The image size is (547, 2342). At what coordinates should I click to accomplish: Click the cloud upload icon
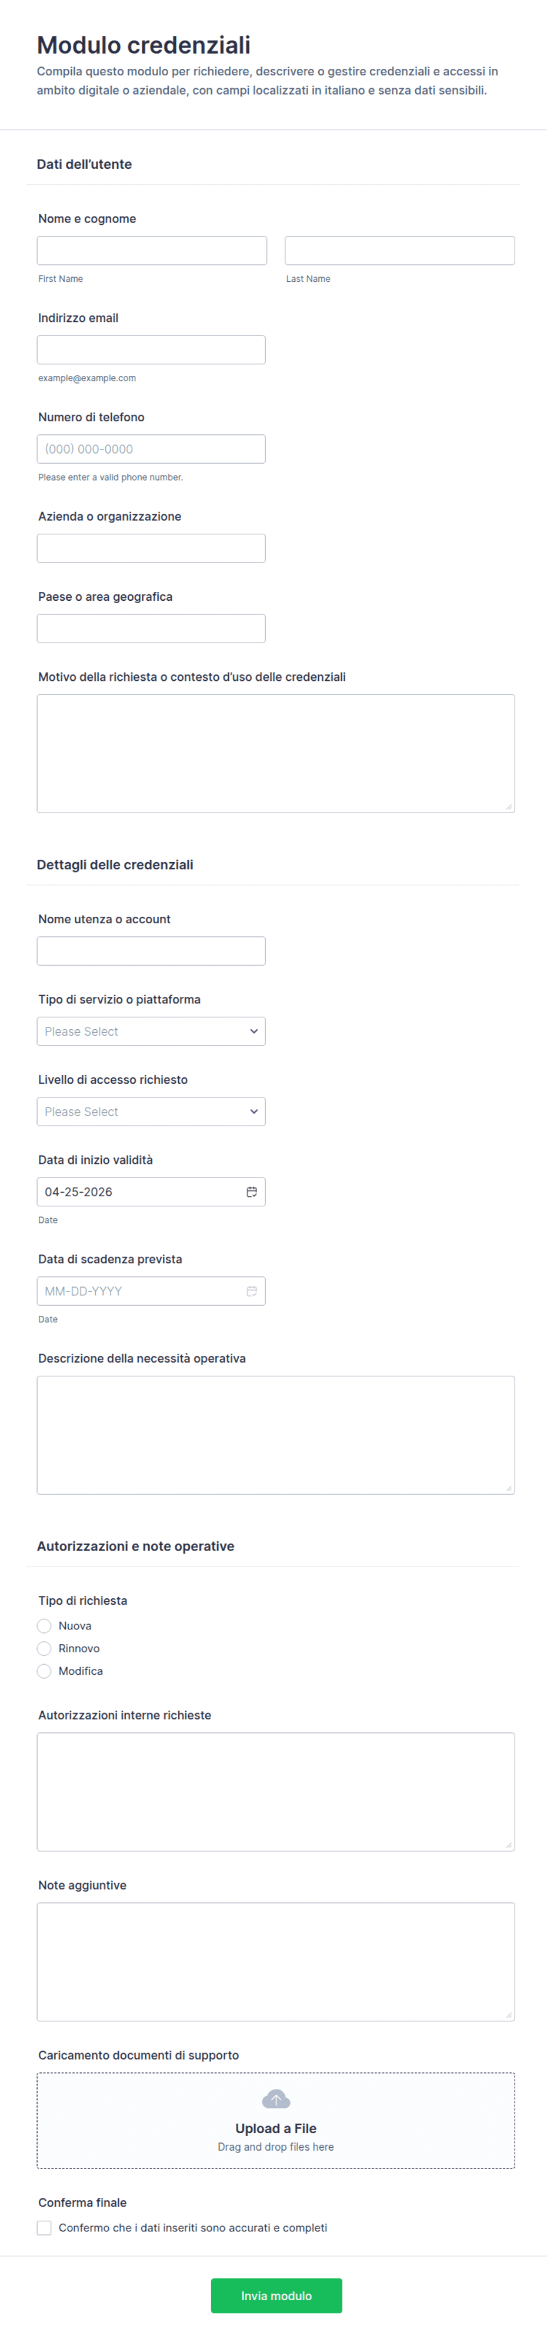[275, 2099]
